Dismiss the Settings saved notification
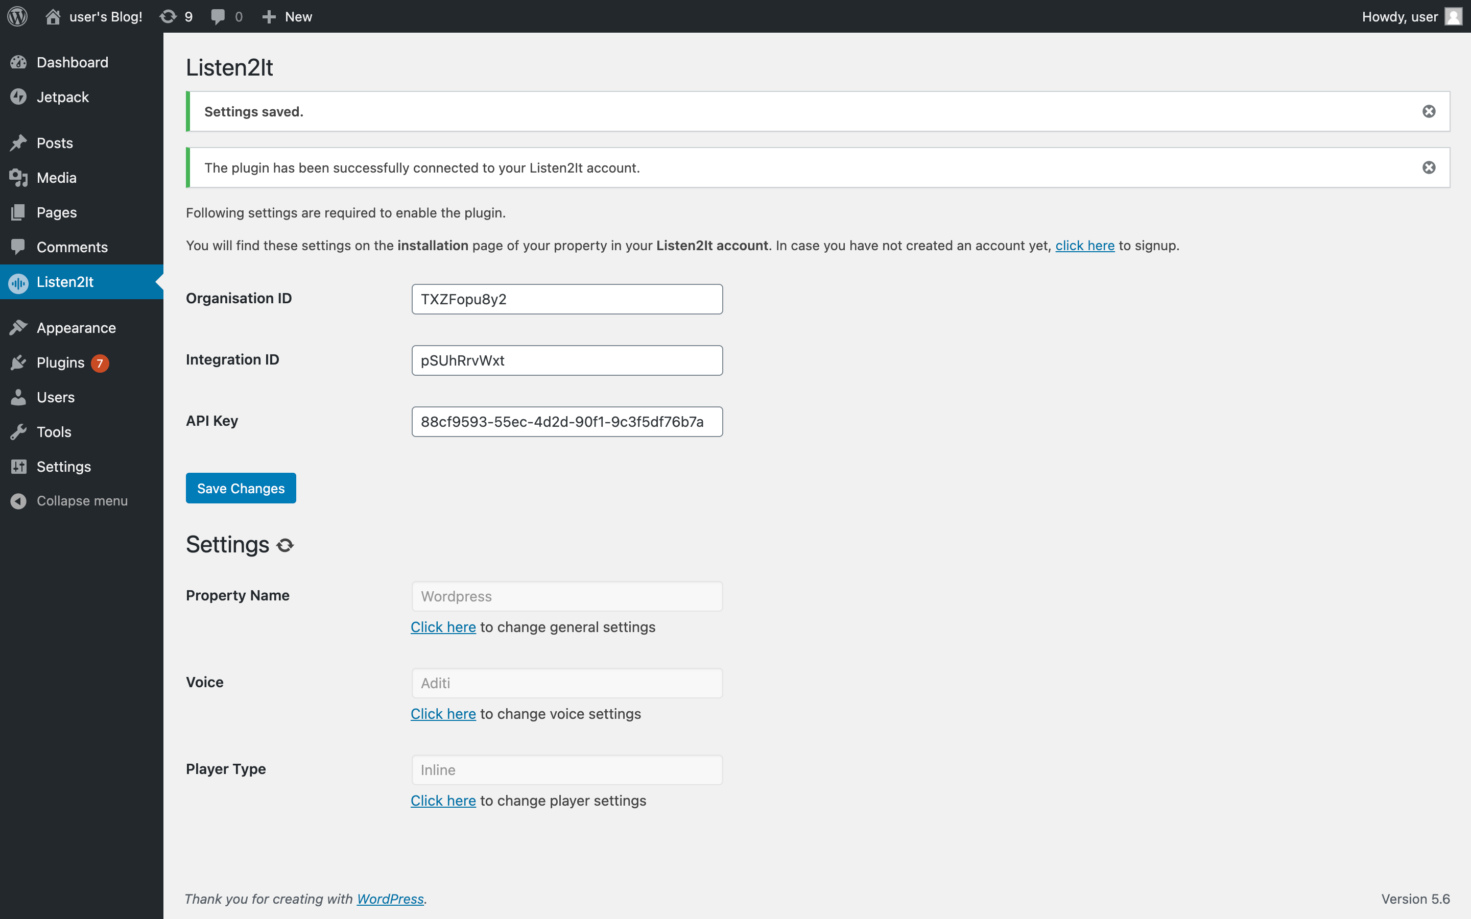 tap(1430, 111)
